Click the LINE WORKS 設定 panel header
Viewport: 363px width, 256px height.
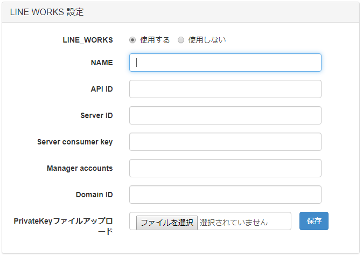pyautogui.click(x=180, y=12)
